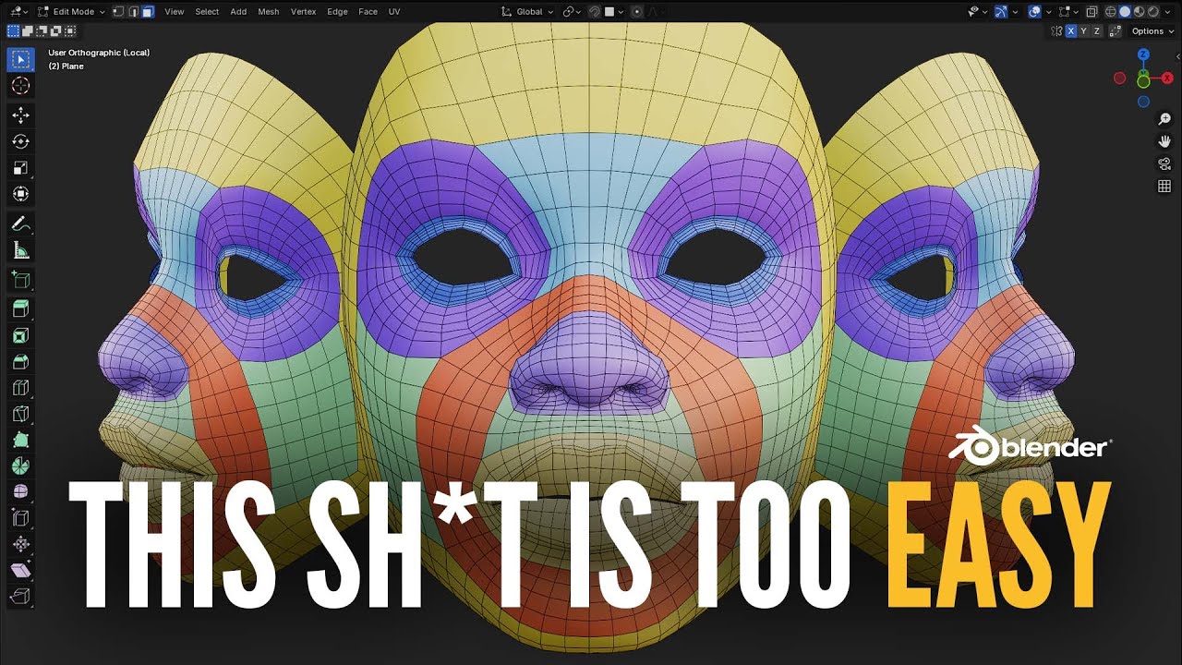Switch to wireframe shading
The width and height of the screenshot is (1182, 665).
pyautogui.click(x=1111, y=12)
